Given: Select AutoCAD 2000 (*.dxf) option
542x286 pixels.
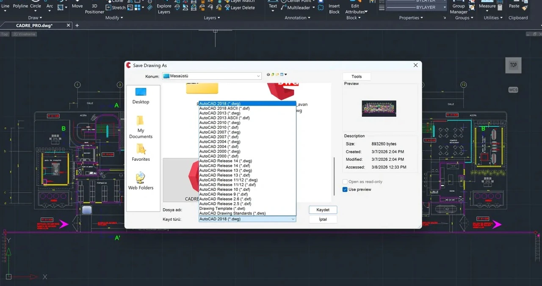Looking at the screenshot, I should pos(247,156).
